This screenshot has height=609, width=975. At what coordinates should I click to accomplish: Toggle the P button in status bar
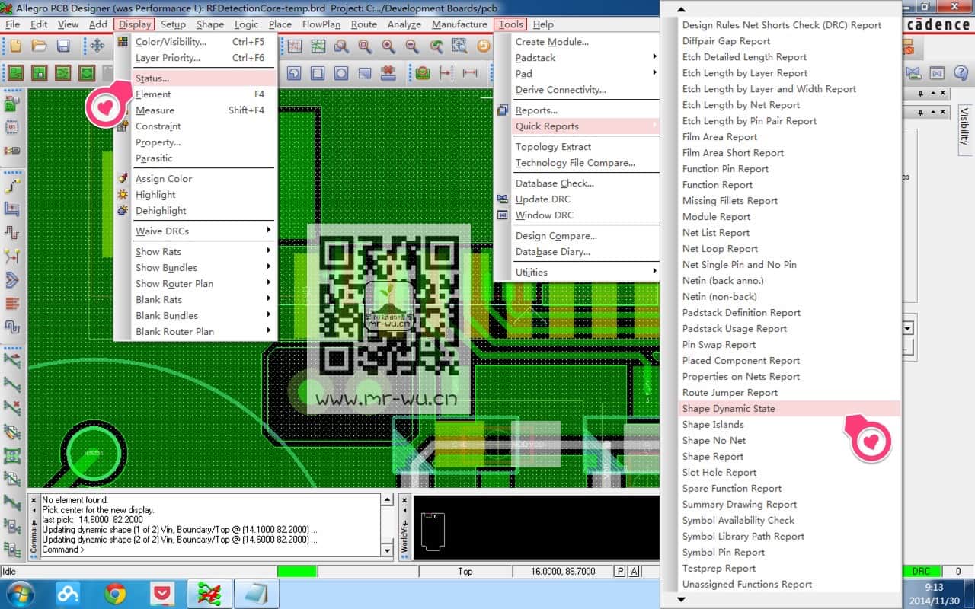[620, 571]
